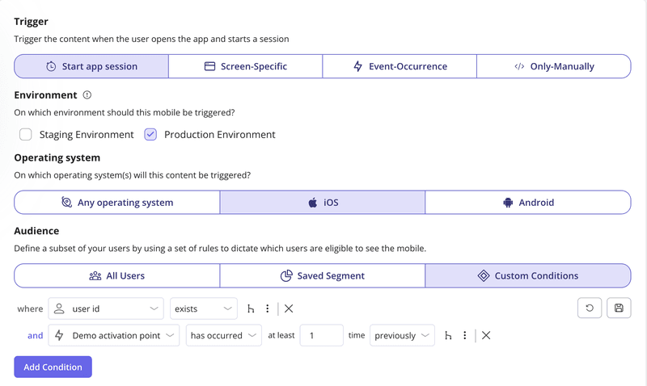
Task: Open three-dot menu on user id row
Action: (268, 308)
